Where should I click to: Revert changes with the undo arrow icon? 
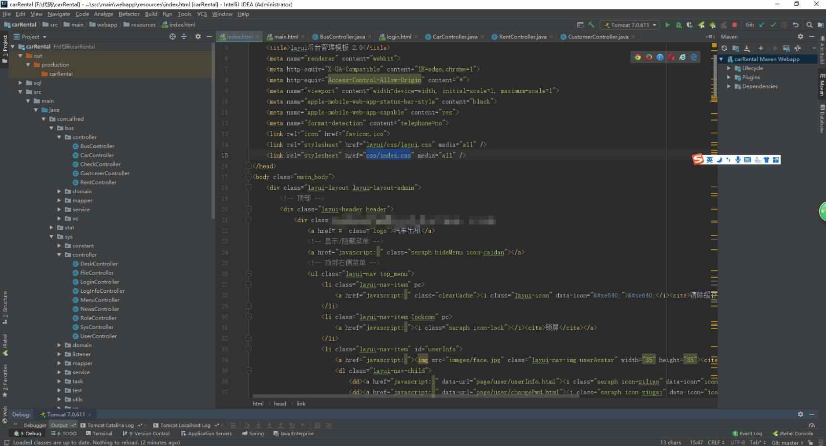tap(796, 25)
